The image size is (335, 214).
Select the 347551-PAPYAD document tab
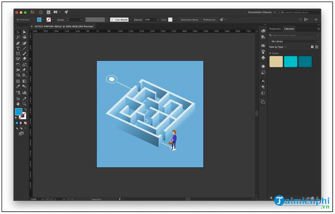click(x=64, y=26)
